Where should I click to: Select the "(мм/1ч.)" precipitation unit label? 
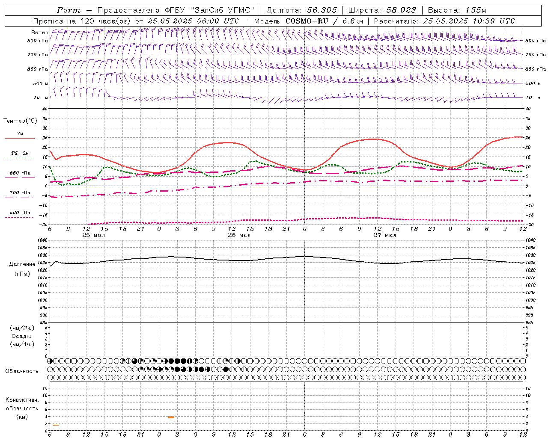[22, 345]
